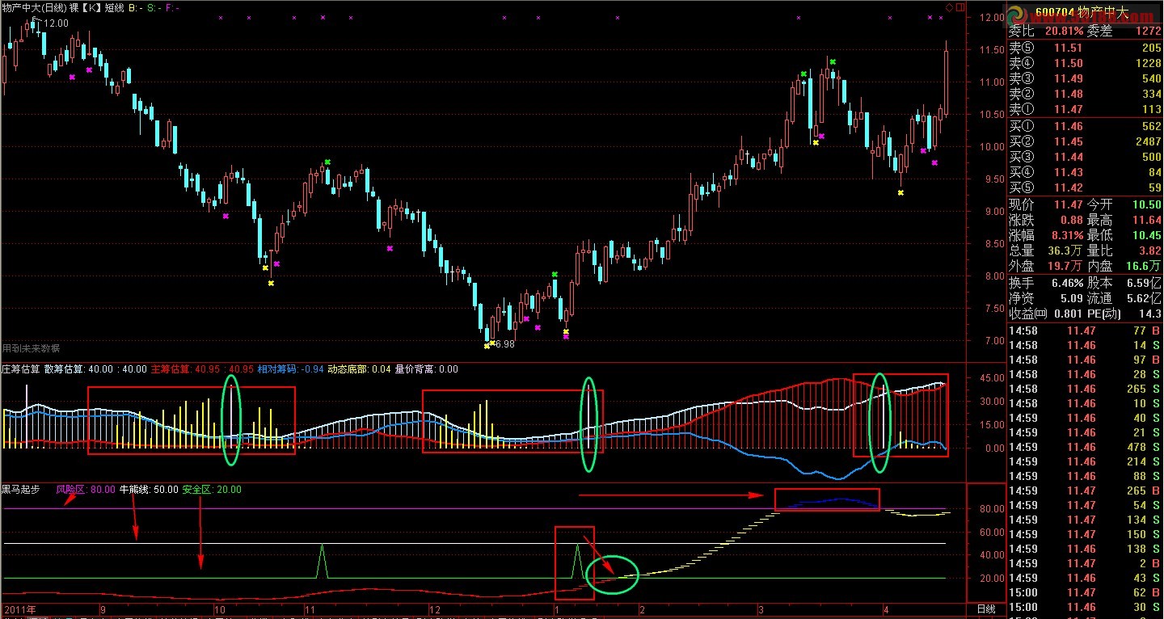
Task: Click the 流通 value 5.62亿
Action: pyautogui.click(x=1145, y=298)
